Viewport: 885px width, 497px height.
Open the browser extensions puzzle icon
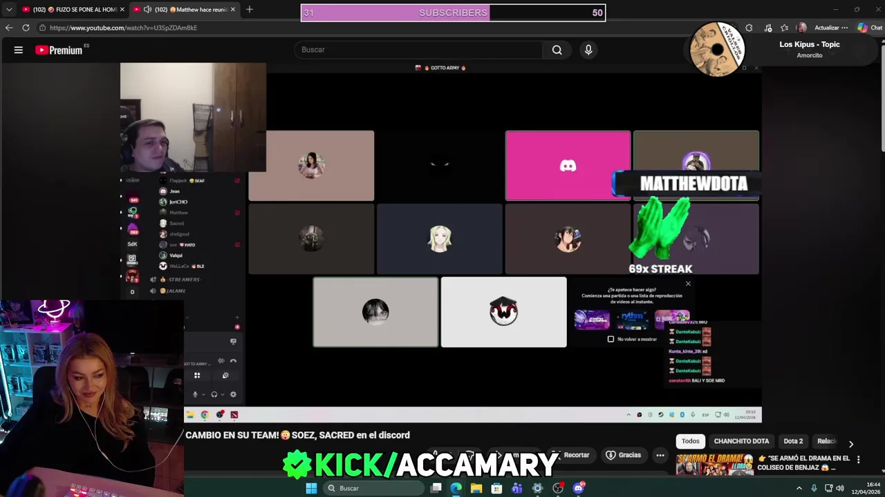click(749, 28)
